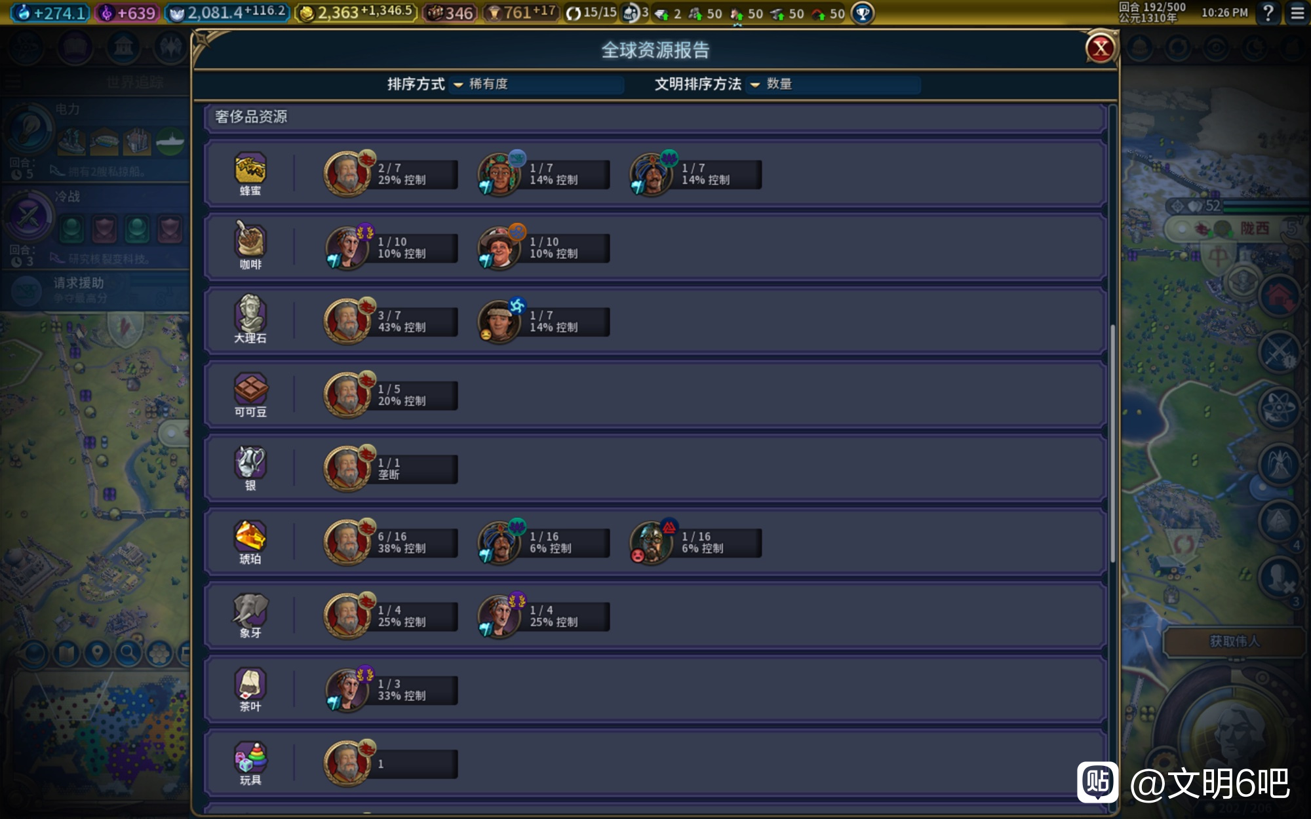Click the resource report vertical scrollbar
The height and width of the screenshot is (819, 1311).
pyautogui.click(x=1112, y=443)
